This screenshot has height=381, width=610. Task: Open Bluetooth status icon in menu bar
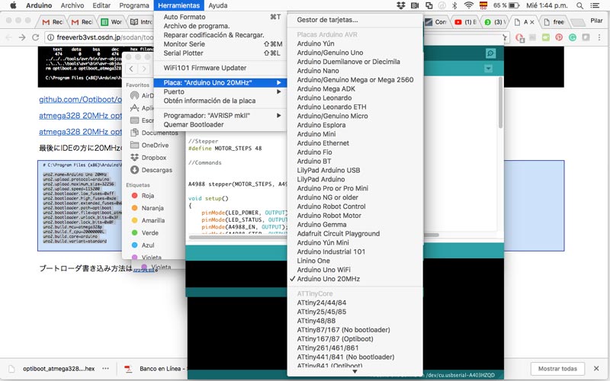(x=454, y=5)
